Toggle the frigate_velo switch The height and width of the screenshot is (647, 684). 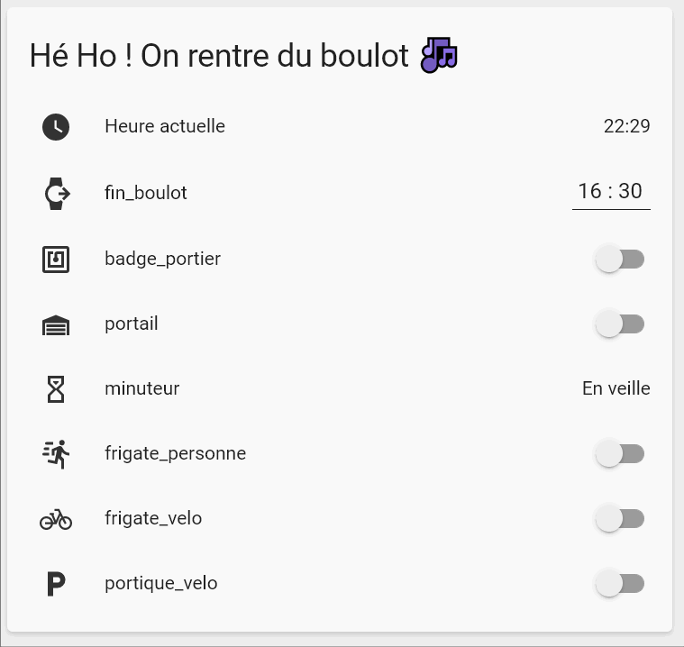[x=620, y=519]
